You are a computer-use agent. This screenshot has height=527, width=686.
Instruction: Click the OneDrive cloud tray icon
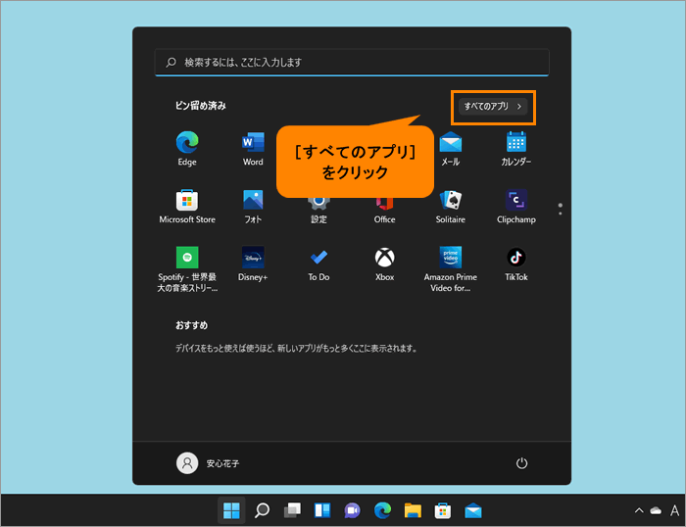[656, 510]
